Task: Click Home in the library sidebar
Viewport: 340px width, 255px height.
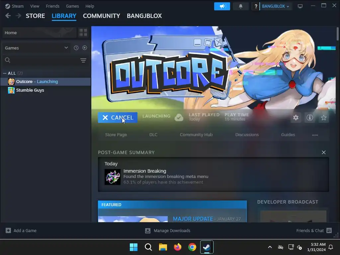Action: [40, 33]
